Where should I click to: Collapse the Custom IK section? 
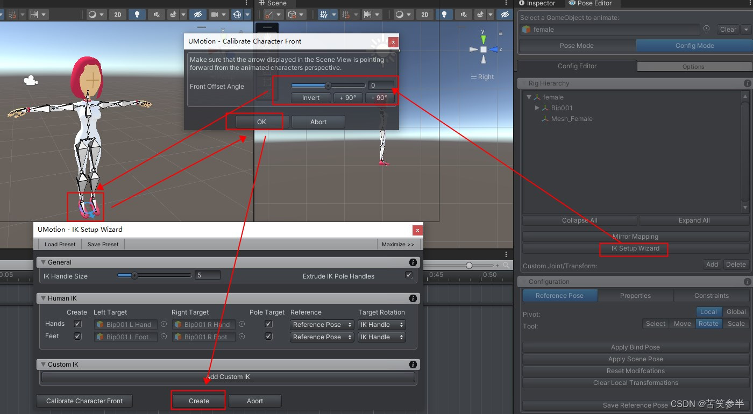(43, 364)
